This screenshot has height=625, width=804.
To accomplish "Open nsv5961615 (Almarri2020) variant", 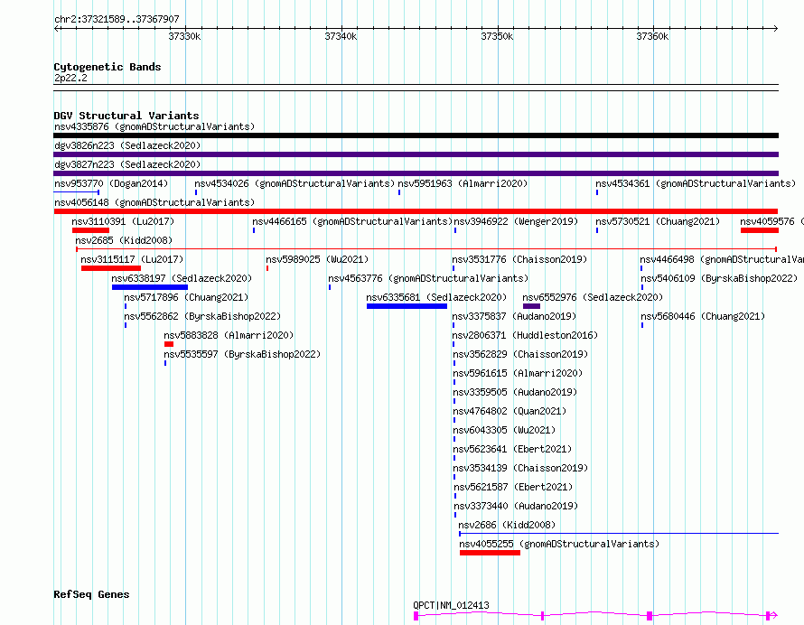I will [x=518, y=373].
